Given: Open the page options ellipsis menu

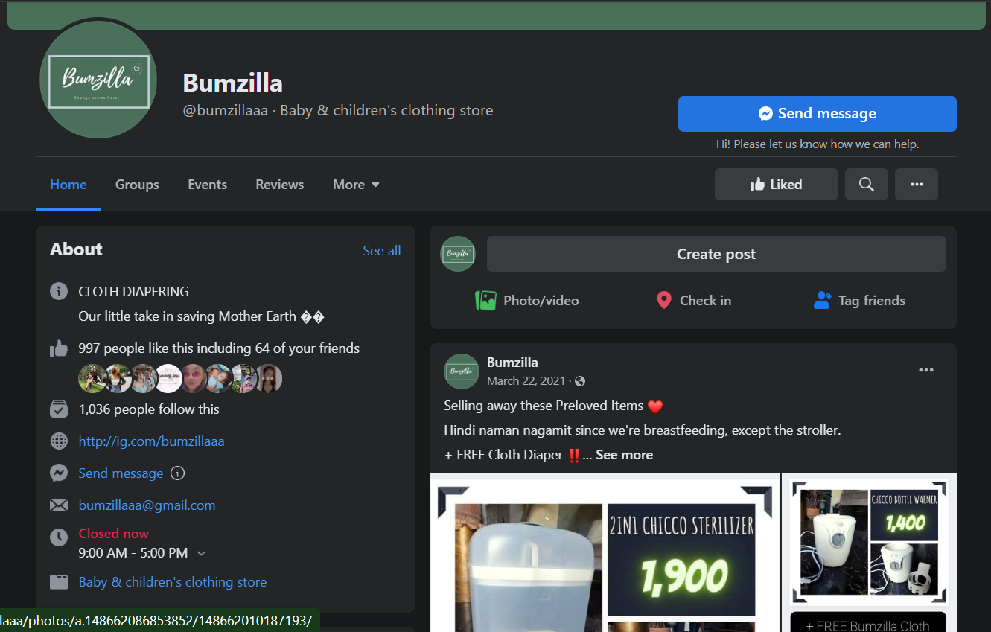Looking at the screenshot, I should 917,185.
